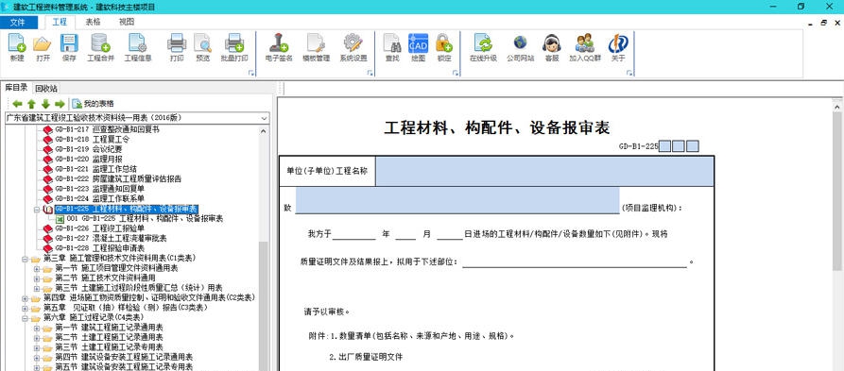Viewport: 844px width, 371px height.
Task: Click the blank after 拟用于下述部位
Action: [575, 261]
